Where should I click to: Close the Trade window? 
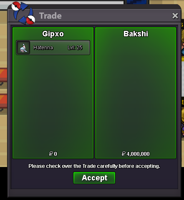[175, 16]
